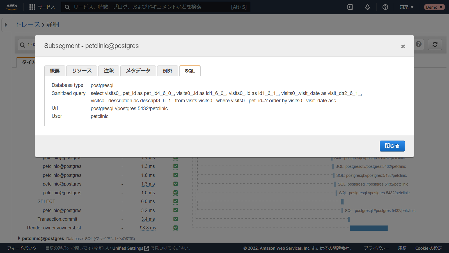449x253 pixels.
Task: Toggle the status checkbox for Transaction.commit row
Action: [x=176, y=219]
